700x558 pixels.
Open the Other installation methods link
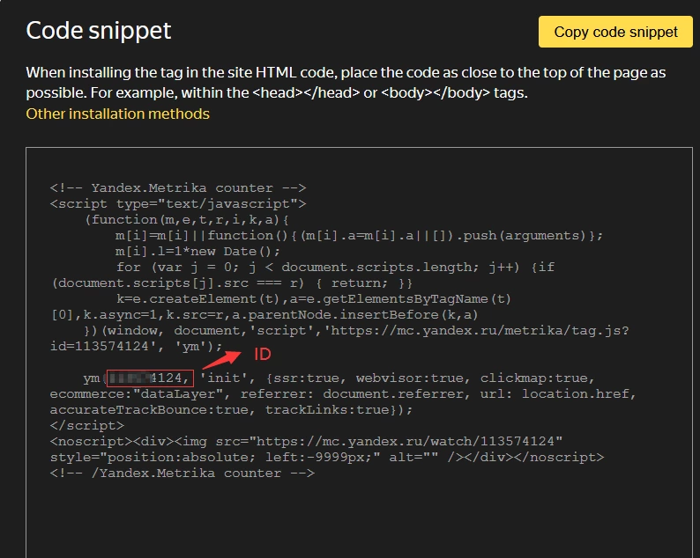point(117,114)
